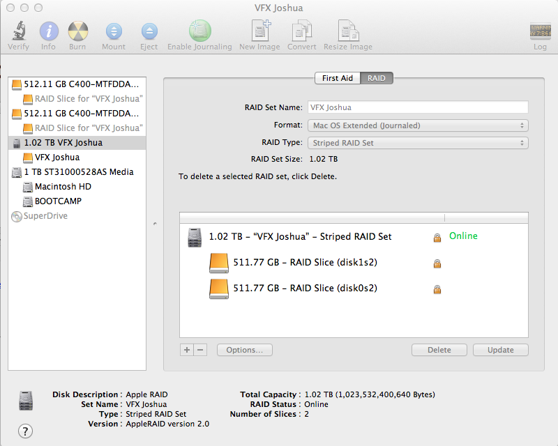Click the Convert toolbar icon
The height and width of the screenshot is (446, 558).
click(302, 31)
